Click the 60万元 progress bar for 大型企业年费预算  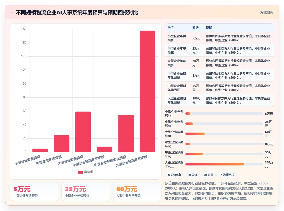[224, 134]
